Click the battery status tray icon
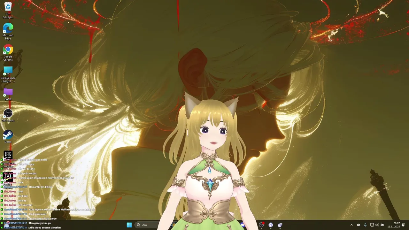The width and height of the screenshot is (409, 230). tap(382, 225)
